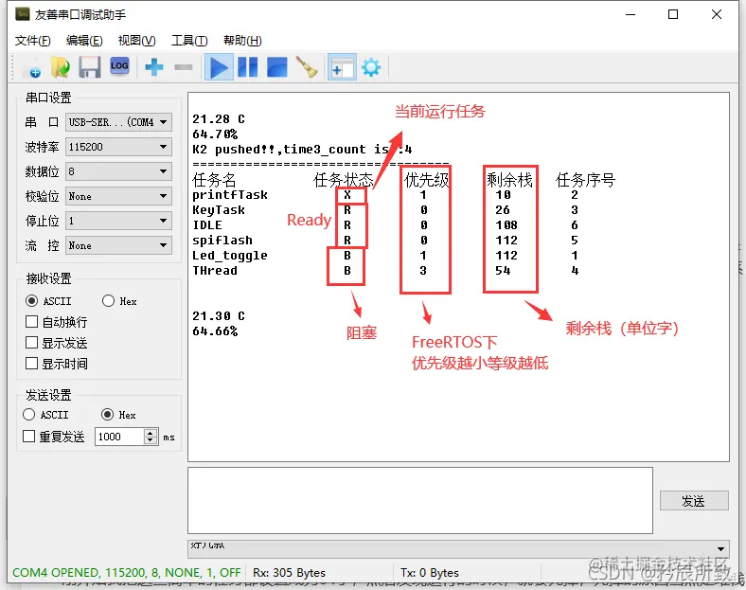Maximize the 友善串口调试助手 window

point(673,14)
